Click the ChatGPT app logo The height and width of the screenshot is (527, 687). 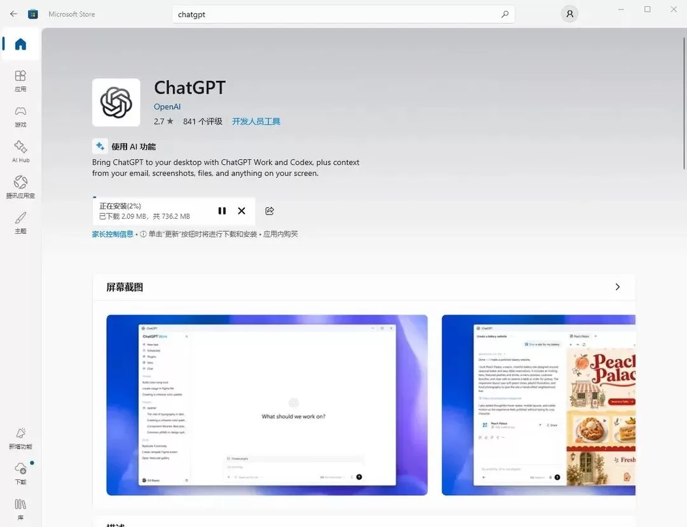pos(116,102)
